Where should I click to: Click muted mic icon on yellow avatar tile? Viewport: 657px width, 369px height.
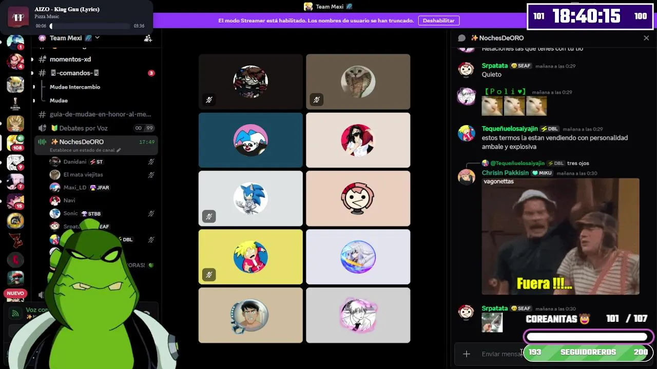(209, 275)
